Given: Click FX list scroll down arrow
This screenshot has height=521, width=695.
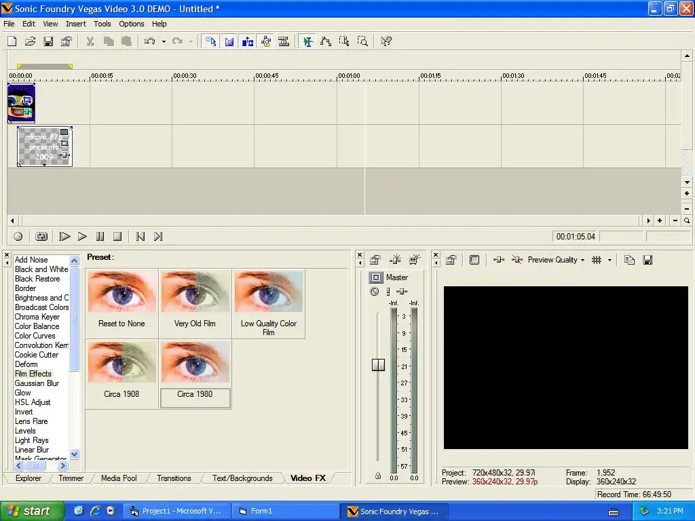Looking at the screenshot, I should click(75, 454).
